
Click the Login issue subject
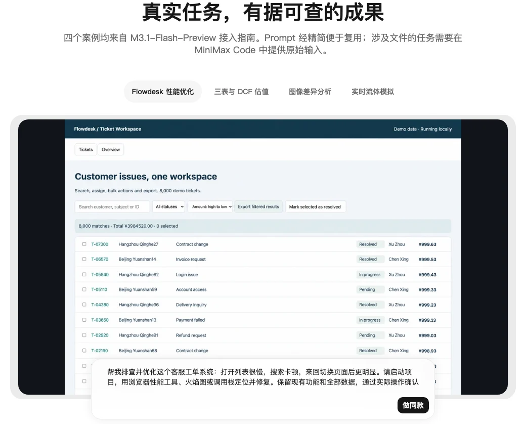coord(187,275)
